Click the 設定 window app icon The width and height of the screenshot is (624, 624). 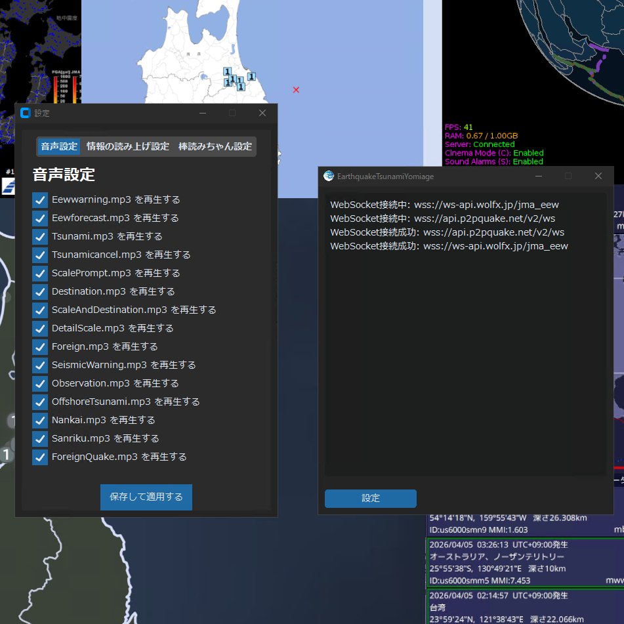click(x=26, y=113)
